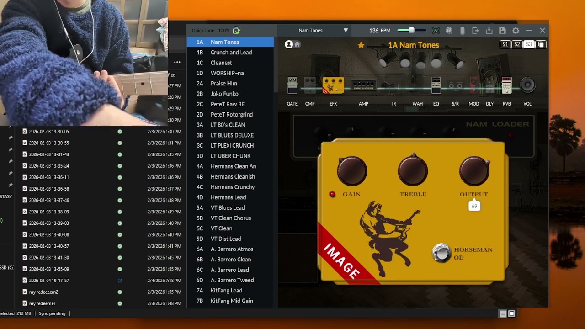The height and width of the screenshot is (329, 585).
Task: Open the NAM Loader AMP block
Action: [363, 85]
